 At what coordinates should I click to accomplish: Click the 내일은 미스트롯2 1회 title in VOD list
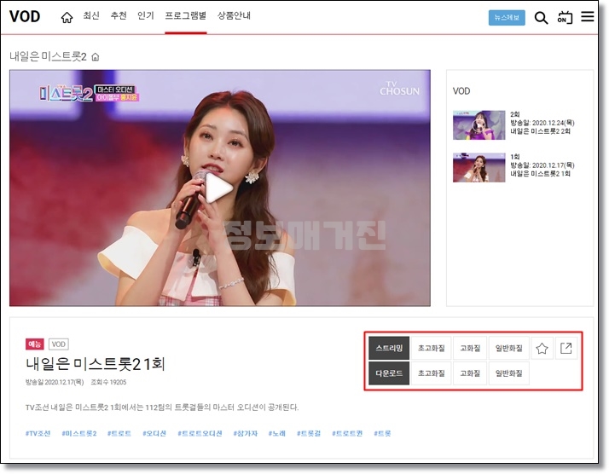[540, 174]
